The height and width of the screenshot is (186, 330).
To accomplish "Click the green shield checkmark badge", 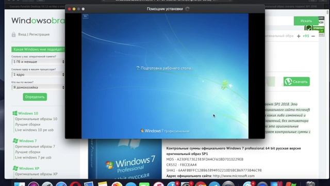I will [x=309, y=28].
